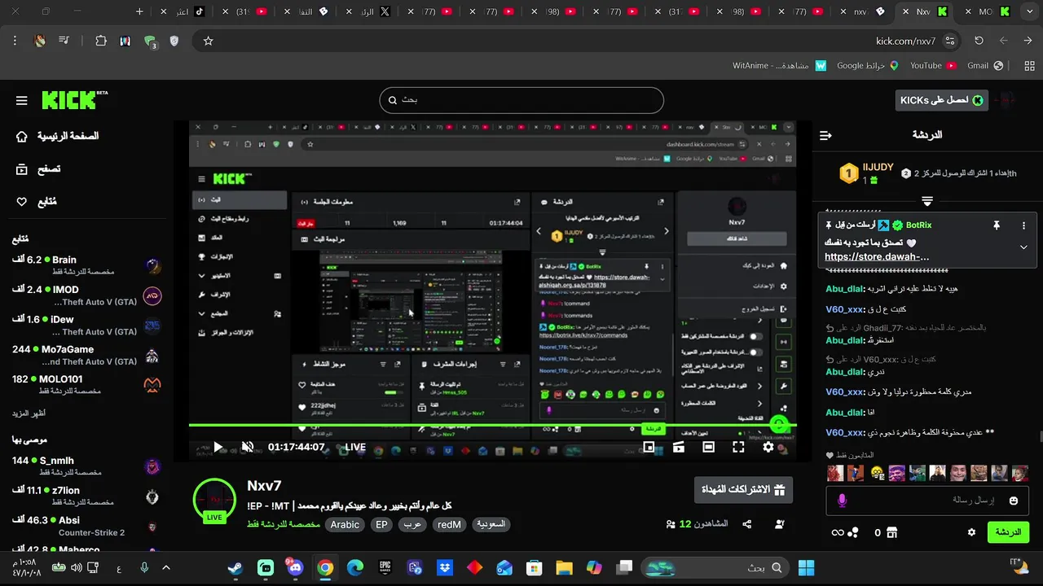Open iDew channel in sidebar
1043x586 pixels.
[86, 326]
